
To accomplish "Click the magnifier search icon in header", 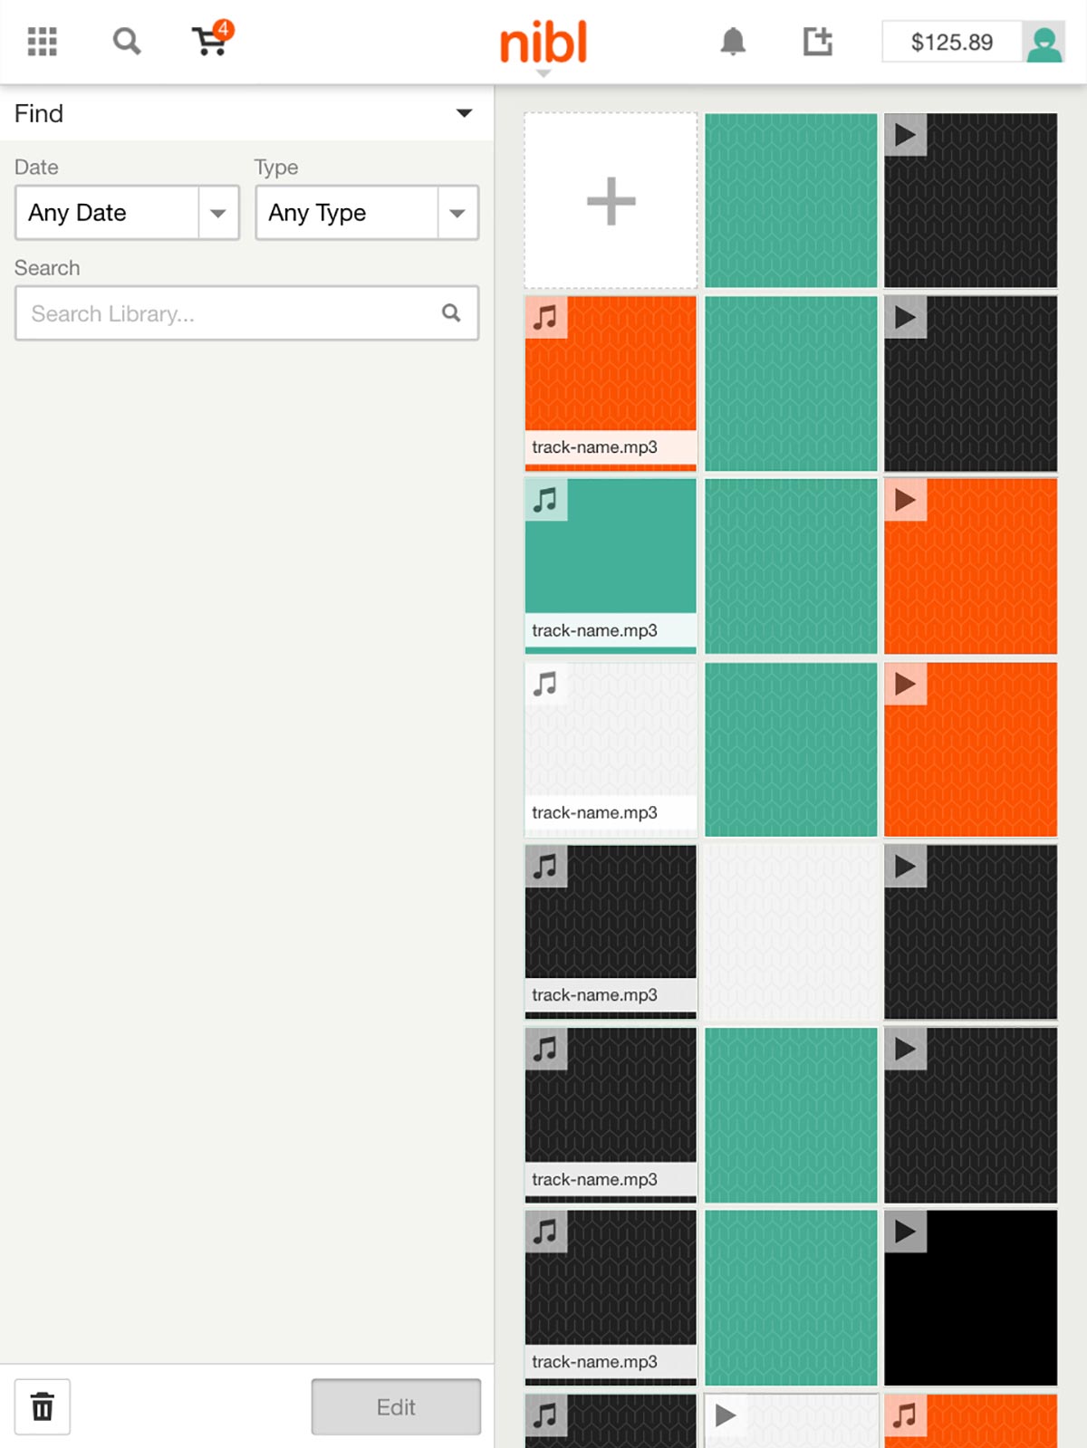I will pos(126,42).
